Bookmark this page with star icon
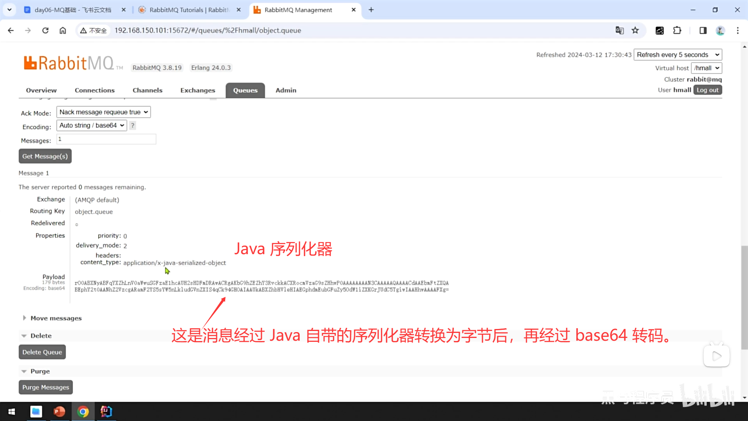The image size is (748, 421). pos(635,30)
